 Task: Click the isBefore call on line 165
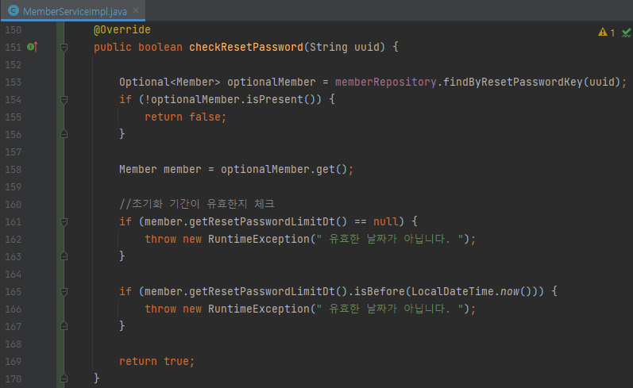380,292
